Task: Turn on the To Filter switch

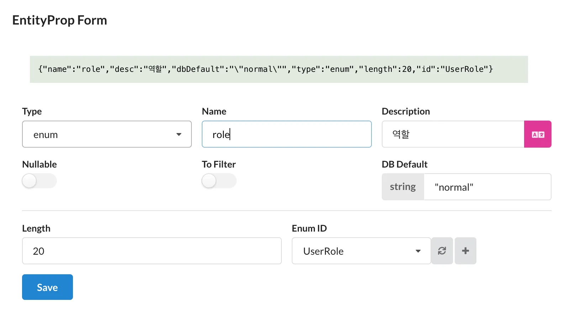Action: click(x=219, y=181)
